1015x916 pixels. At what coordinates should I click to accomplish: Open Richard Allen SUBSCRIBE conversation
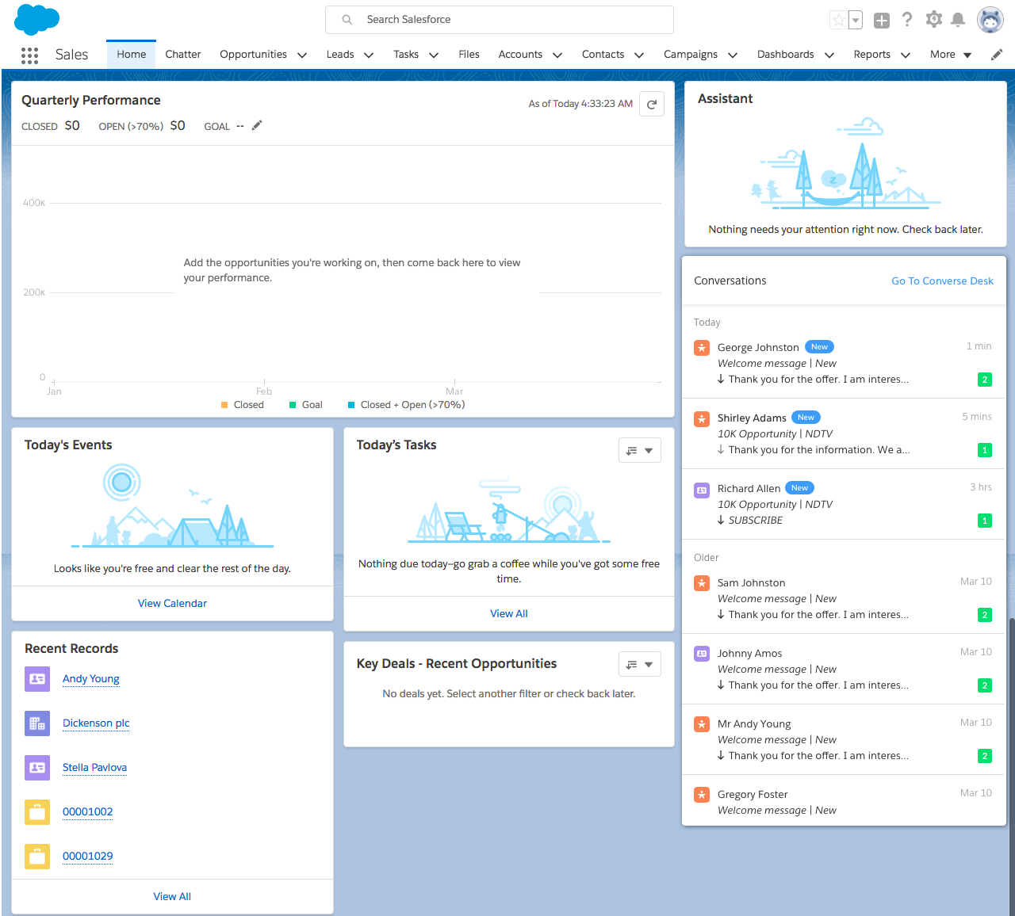coord(844,505)
